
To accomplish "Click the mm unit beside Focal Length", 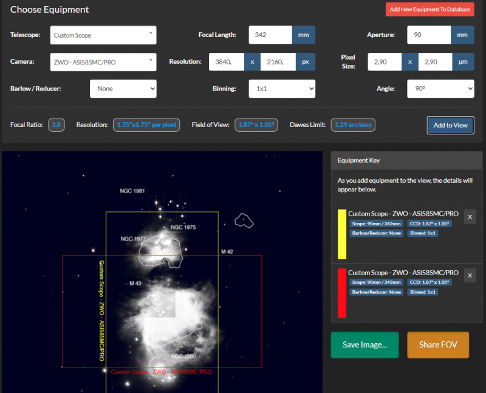I will (x=303, y=35).
